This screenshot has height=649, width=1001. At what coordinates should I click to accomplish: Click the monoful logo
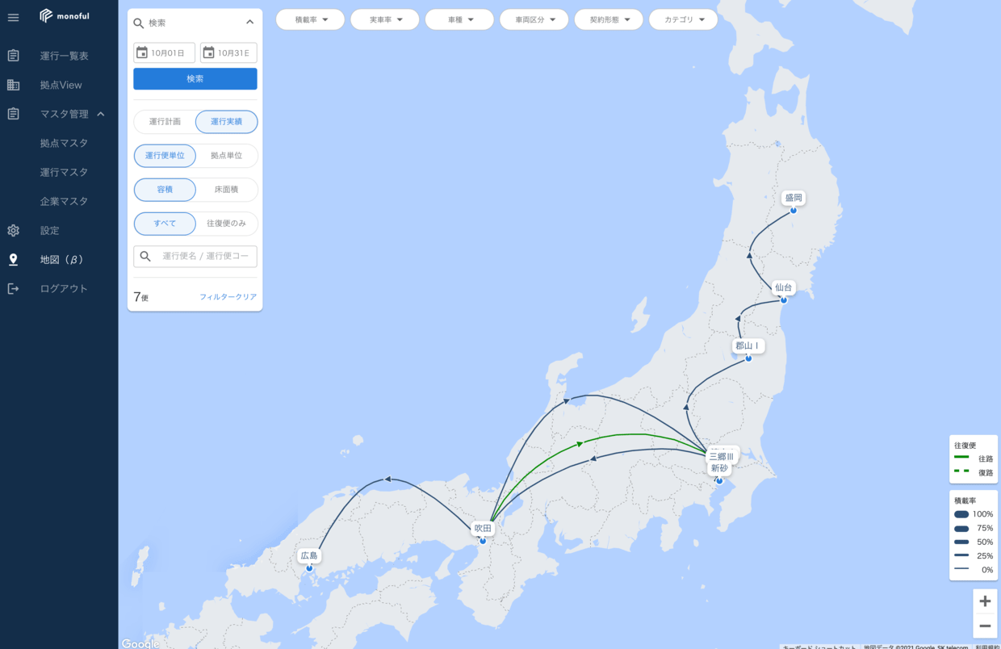pyautogui.click(x=64, y=15)
